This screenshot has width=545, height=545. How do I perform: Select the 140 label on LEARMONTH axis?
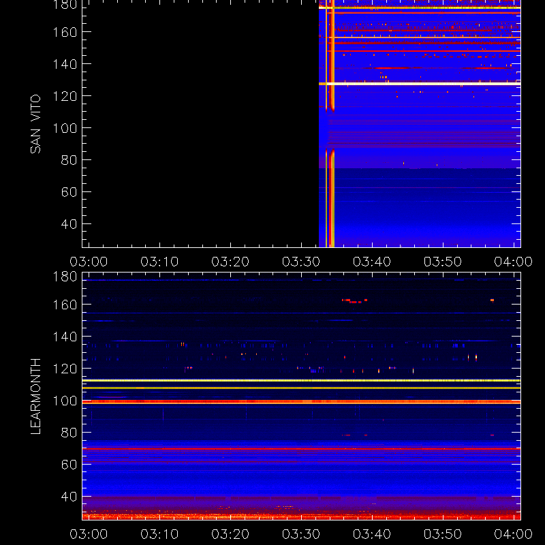pos(65,337)
